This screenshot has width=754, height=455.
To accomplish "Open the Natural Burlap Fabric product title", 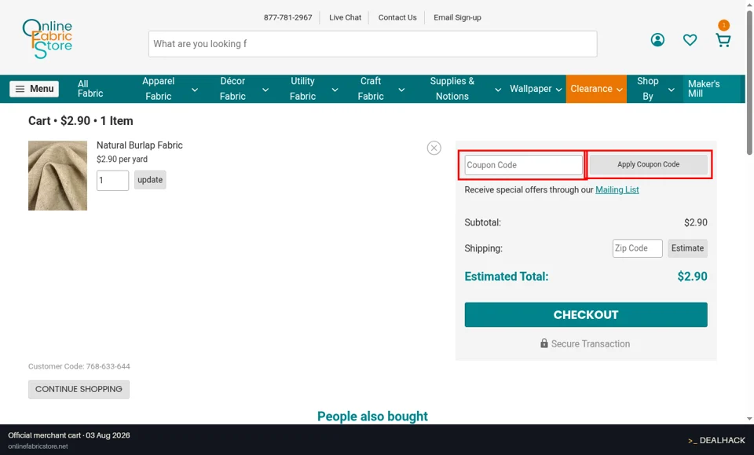I will coord(140,145).
